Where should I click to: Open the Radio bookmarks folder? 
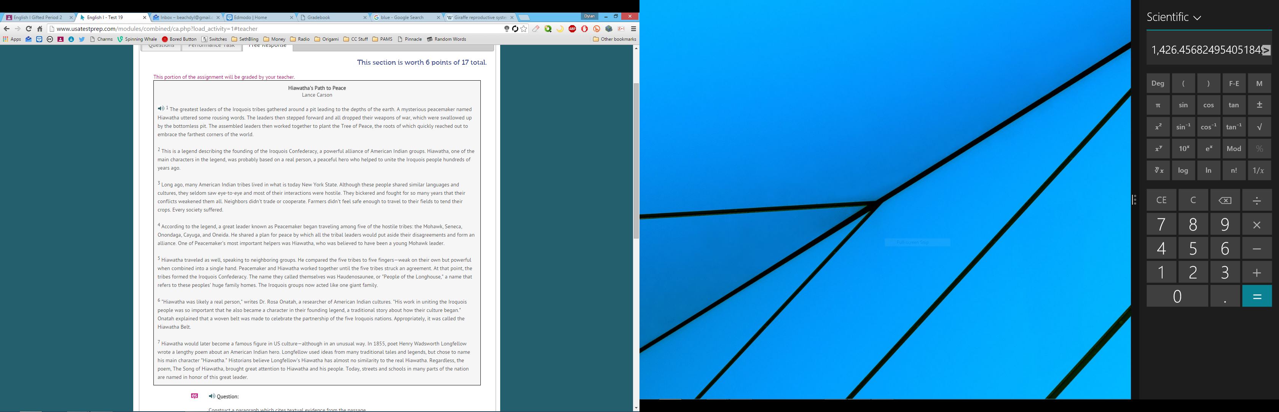[300, 39]
